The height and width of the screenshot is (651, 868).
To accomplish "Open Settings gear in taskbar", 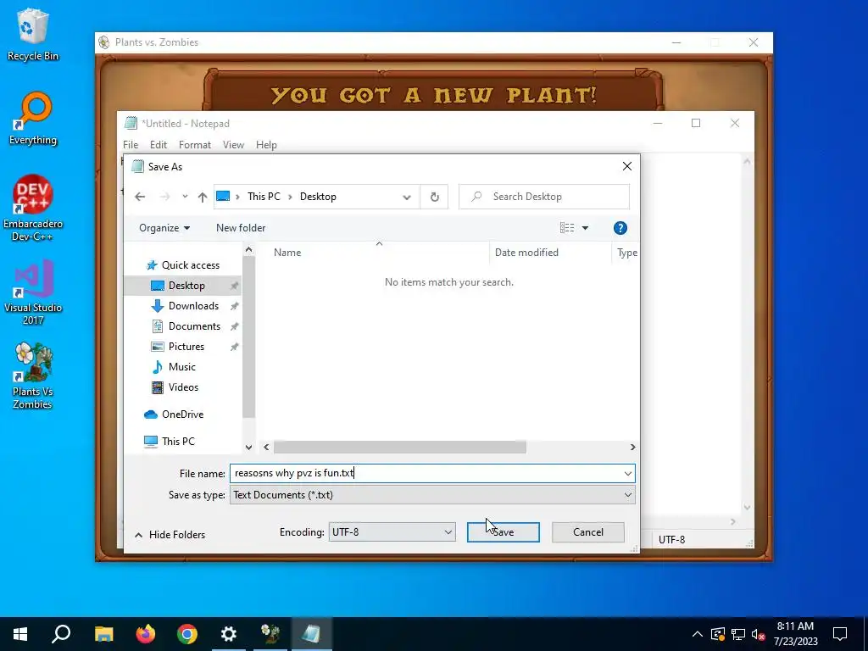I will (229, 634).
